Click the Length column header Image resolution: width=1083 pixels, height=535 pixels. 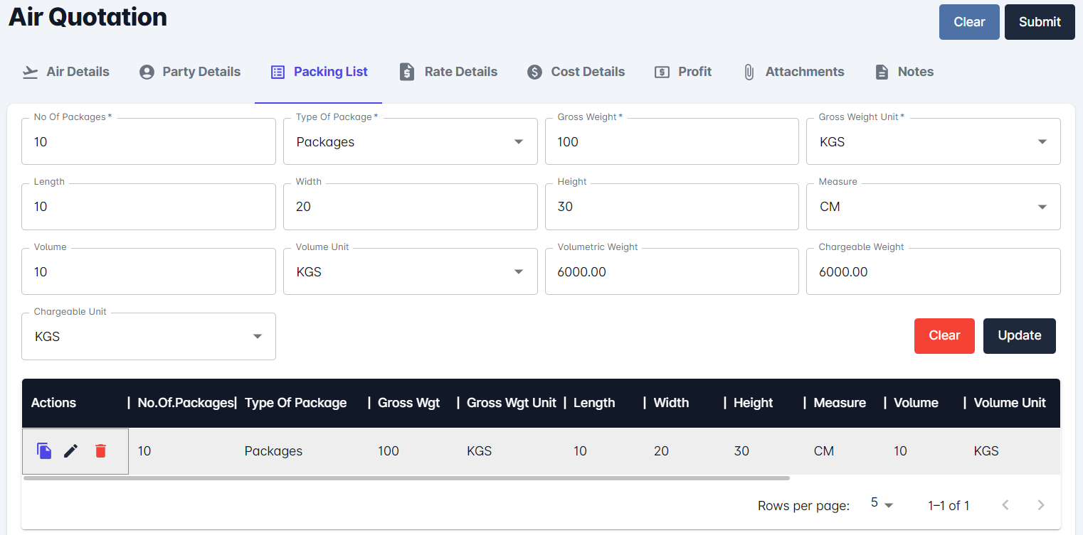tap(594, 403)
